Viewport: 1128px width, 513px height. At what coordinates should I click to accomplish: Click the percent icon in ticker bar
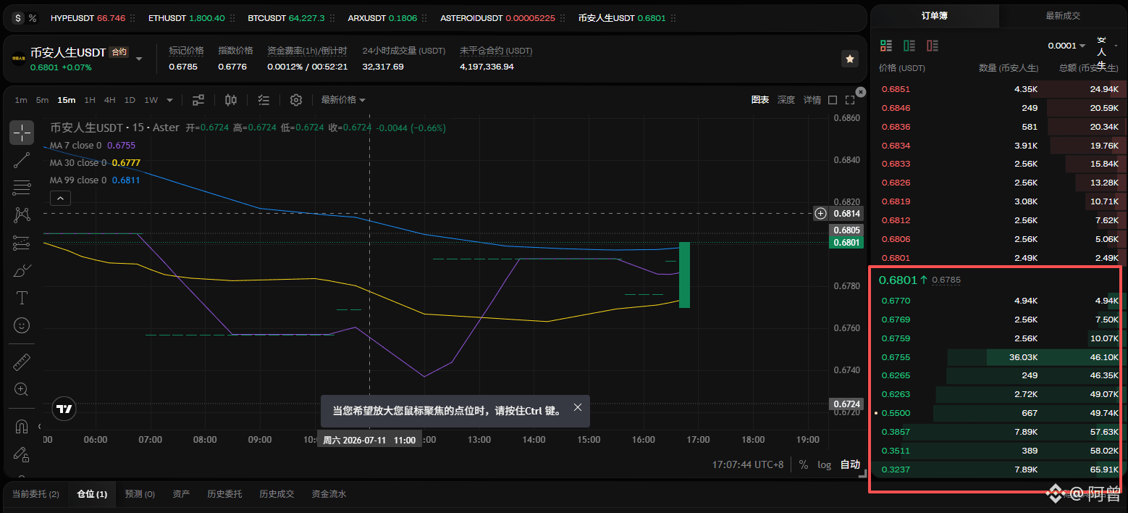(x=33, y=17)
